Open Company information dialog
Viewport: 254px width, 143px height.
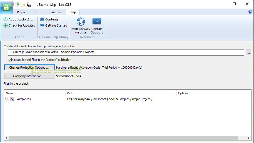(x=29, y=76)
